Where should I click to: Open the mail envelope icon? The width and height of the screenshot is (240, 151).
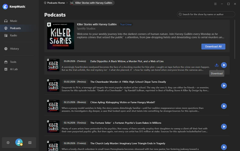click(x=30, y=143)
